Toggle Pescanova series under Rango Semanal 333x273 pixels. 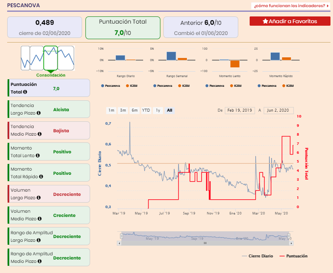tap(163, 86)
